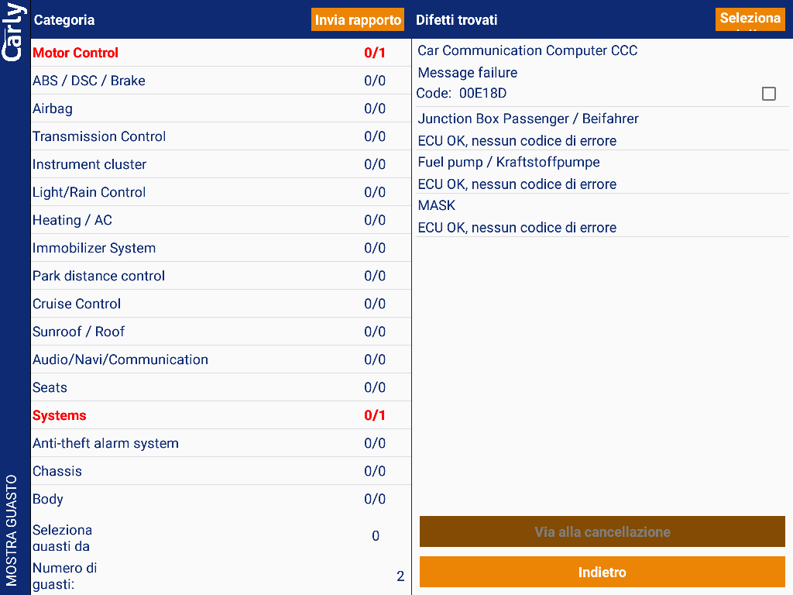Tick the checkbox for code 00E18D
793x595 pixels.
(768, 94)
